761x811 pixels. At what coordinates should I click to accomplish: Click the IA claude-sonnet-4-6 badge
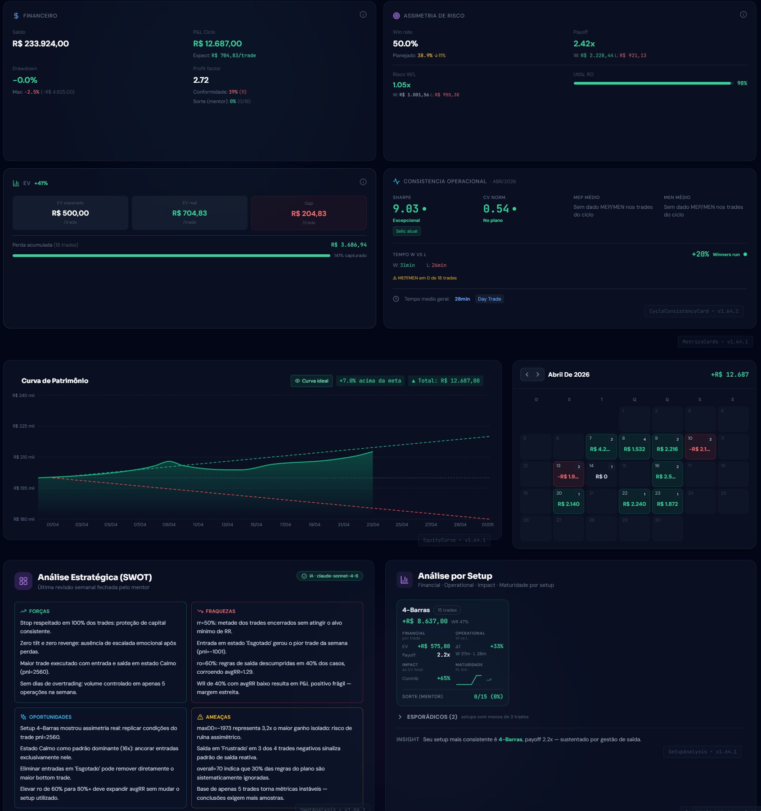[x=329, y=576]
